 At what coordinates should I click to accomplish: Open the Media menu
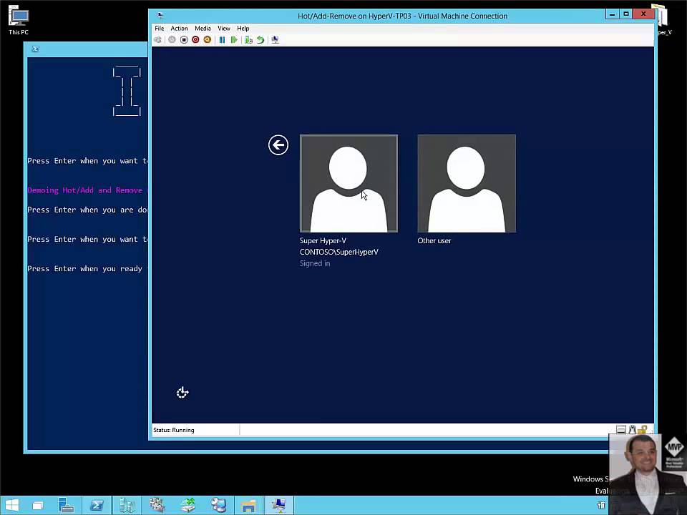click(x=203, y=29)
